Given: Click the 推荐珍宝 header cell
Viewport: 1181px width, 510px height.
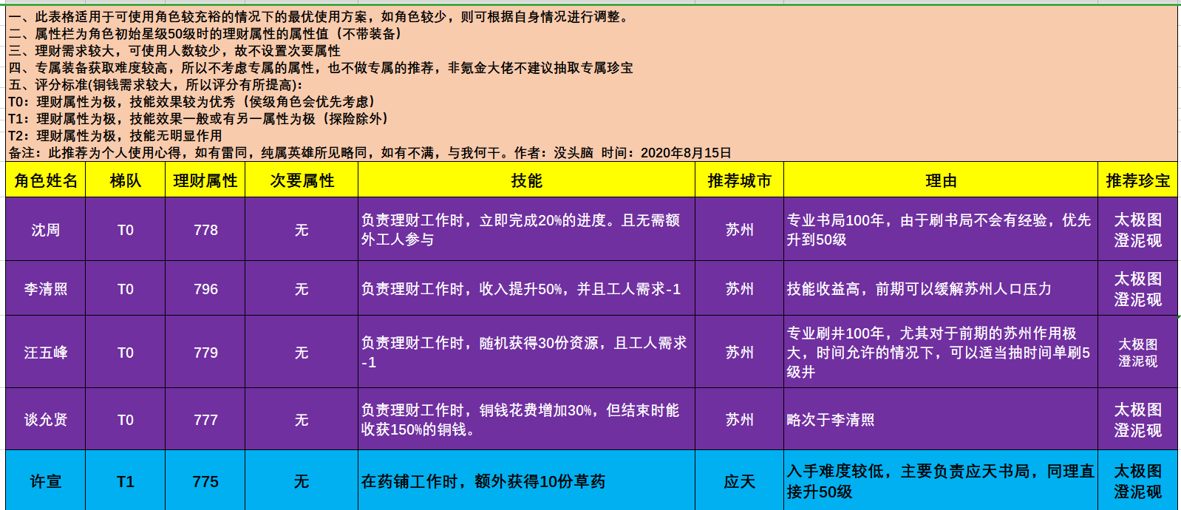Looking at the screenshot, I should click(x=1138, y=180).
